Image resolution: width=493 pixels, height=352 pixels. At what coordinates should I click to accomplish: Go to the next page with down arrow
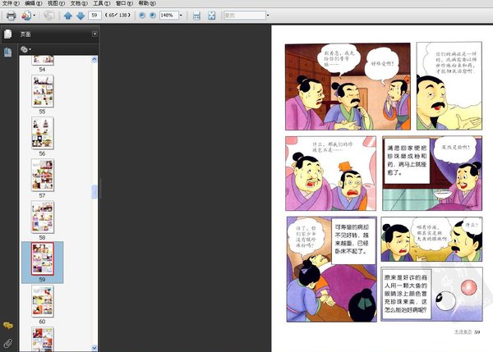click(81, 16)
